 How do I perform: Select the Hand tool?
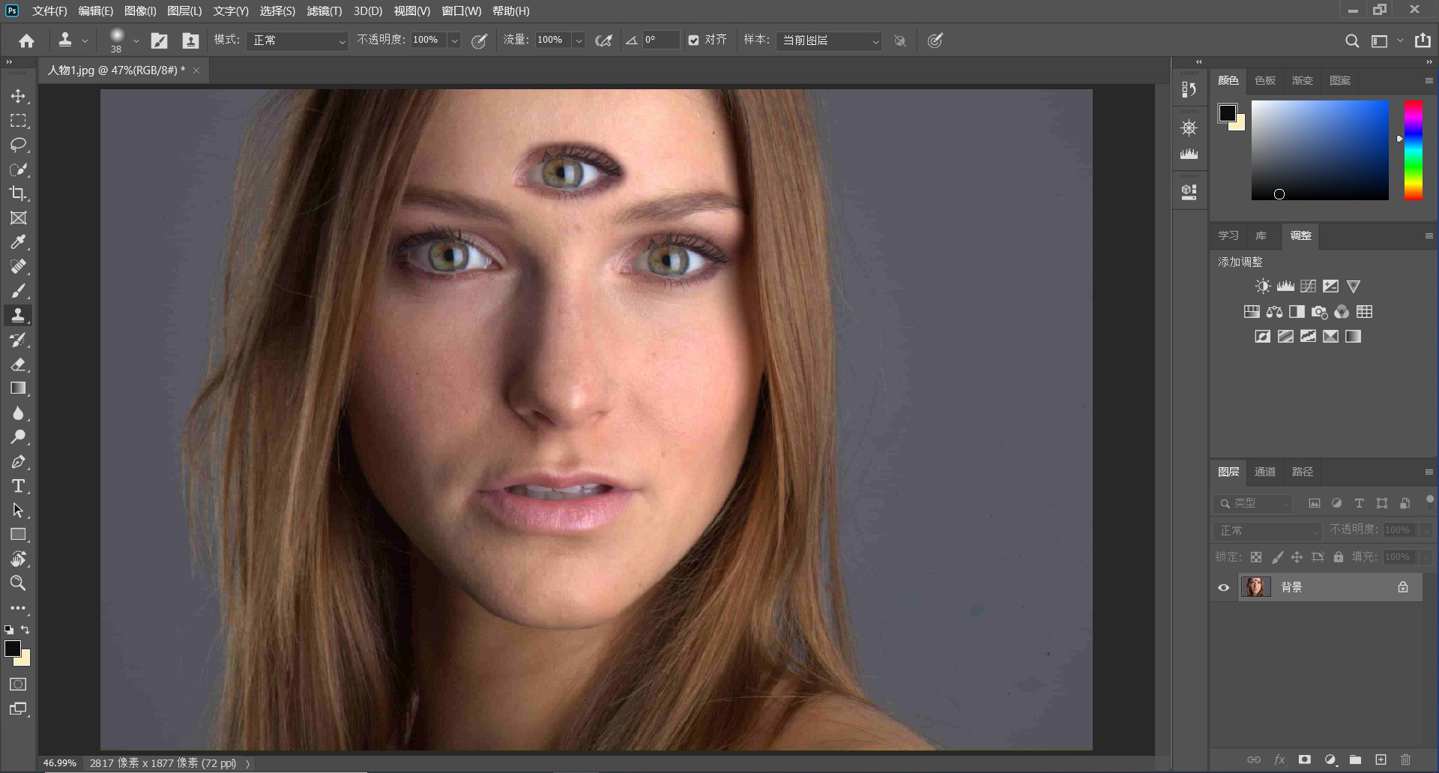click(18, 559)
